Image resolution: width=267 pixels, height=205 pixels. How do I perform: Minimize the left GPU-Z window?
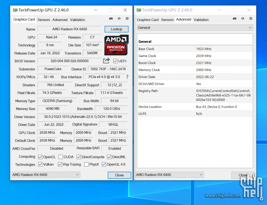tap(96, 10)
